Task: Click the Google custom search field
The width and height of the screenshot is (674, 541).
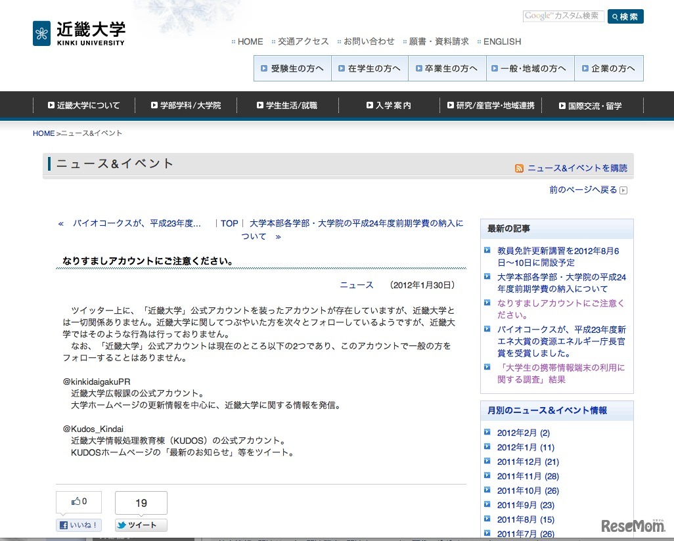Action: 562,16
